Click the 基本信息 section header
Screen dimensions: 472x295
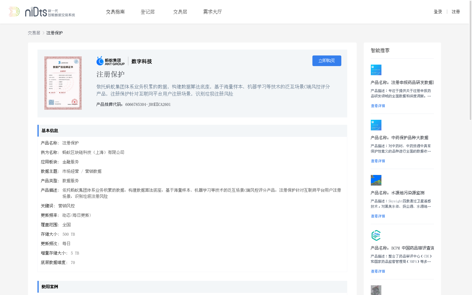[x=192, y=131]
